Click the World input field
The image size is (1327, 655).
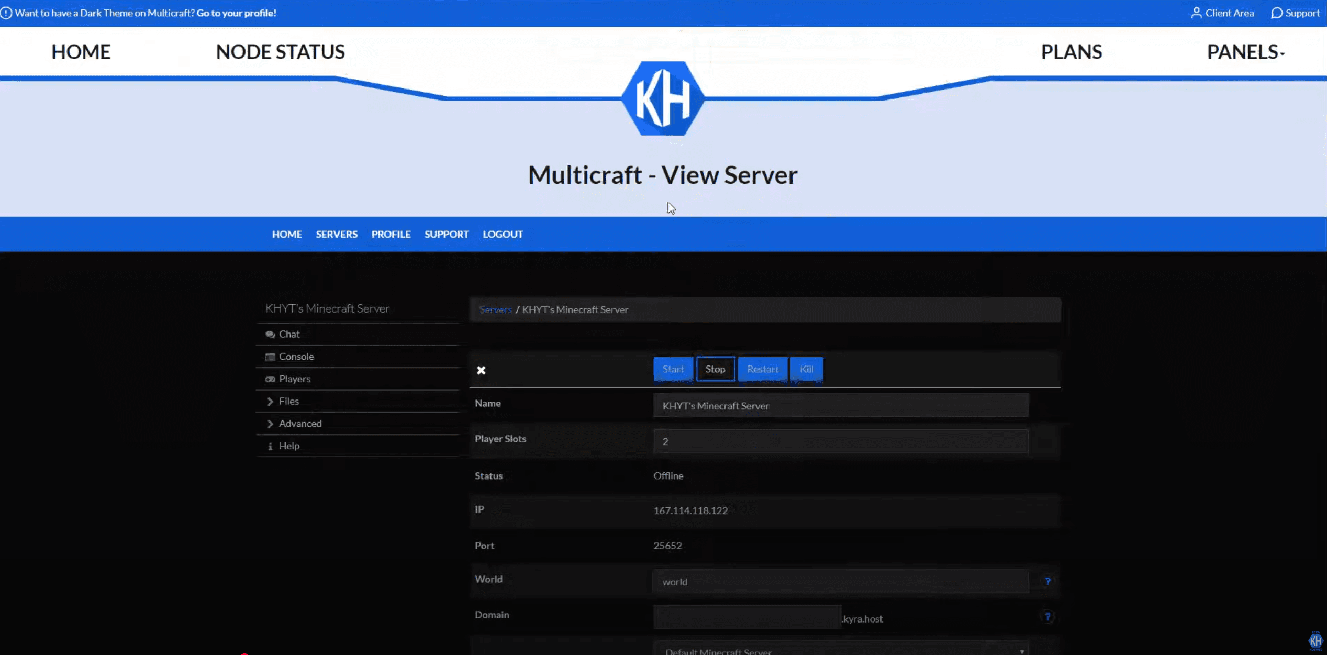(841, 582)
